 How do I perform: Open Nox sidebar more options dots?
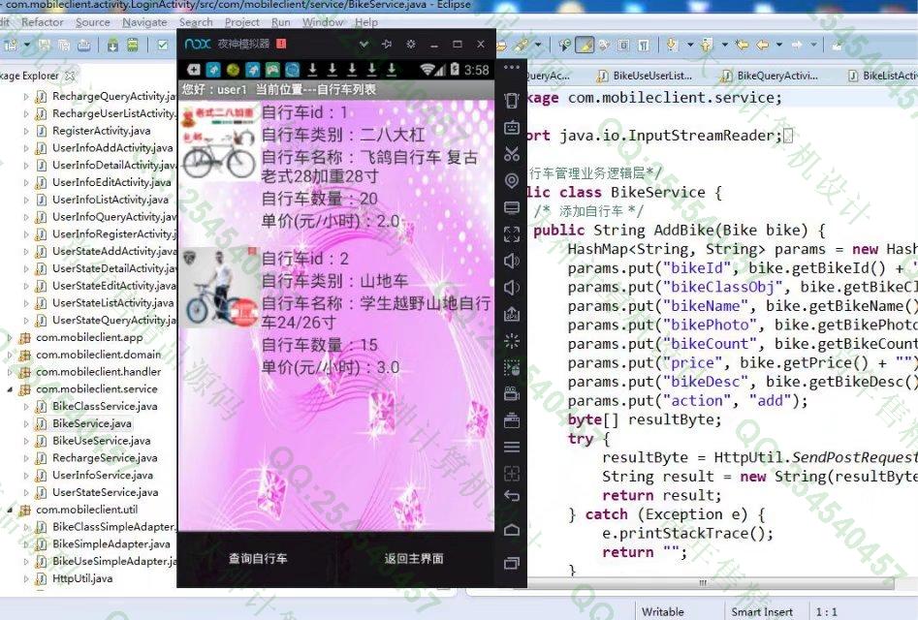click(512, 68)
